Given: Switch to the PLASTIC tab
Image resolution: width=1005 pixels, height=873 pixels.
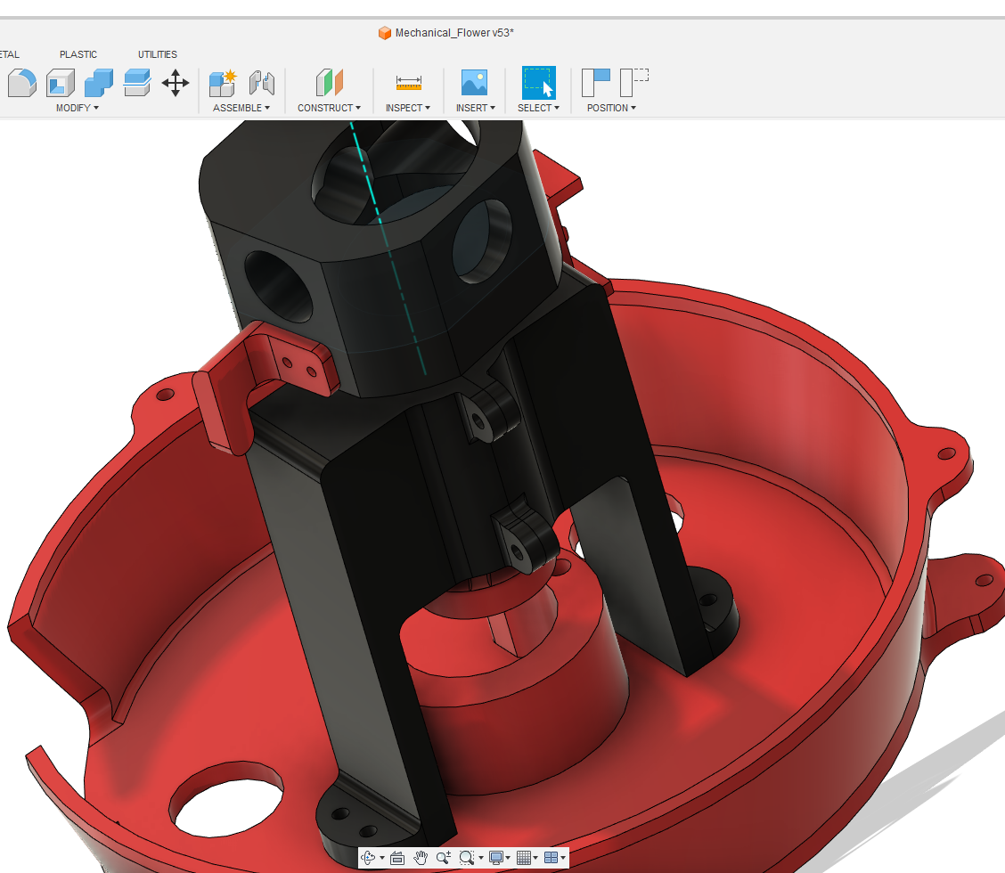Looking at the screenshot, I should [x=78, y=54].
